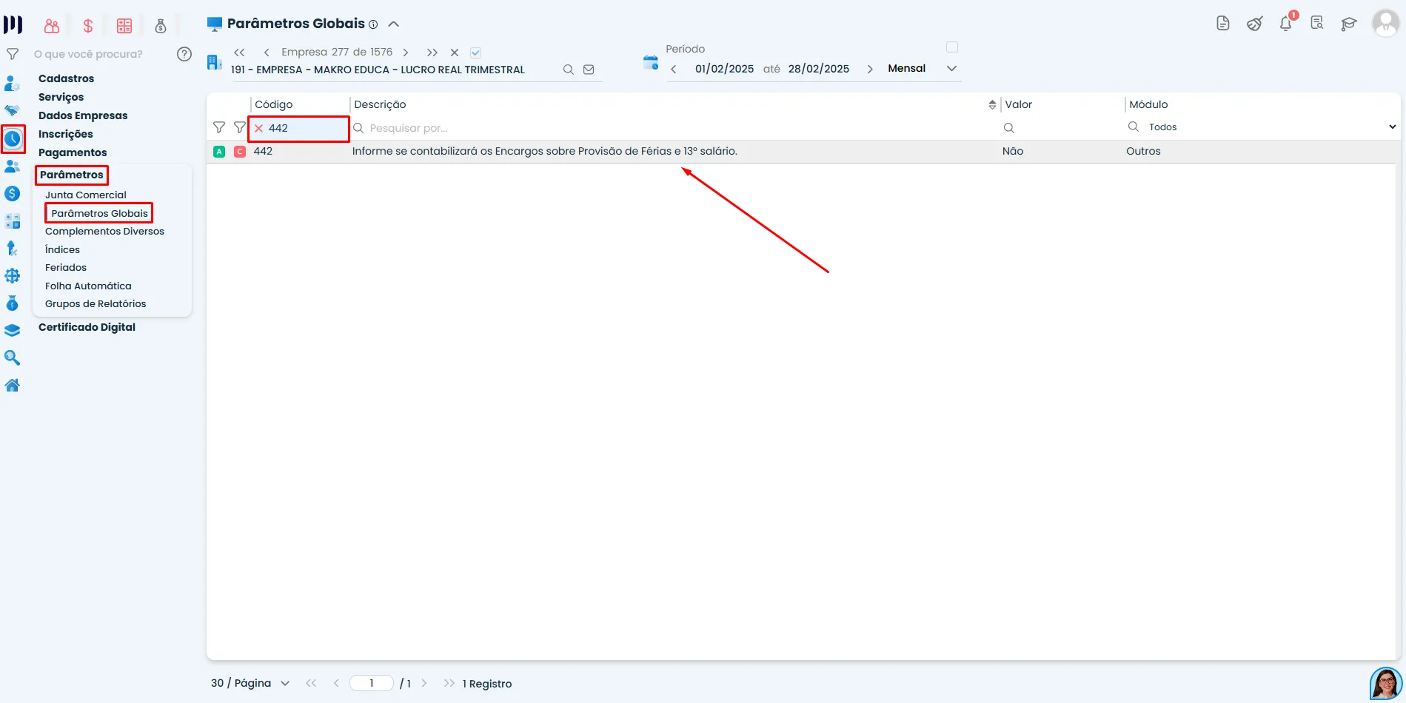1406x703 pixels.
Task: Select the blue calculator sidebar icon
Action: coord(13,221)
